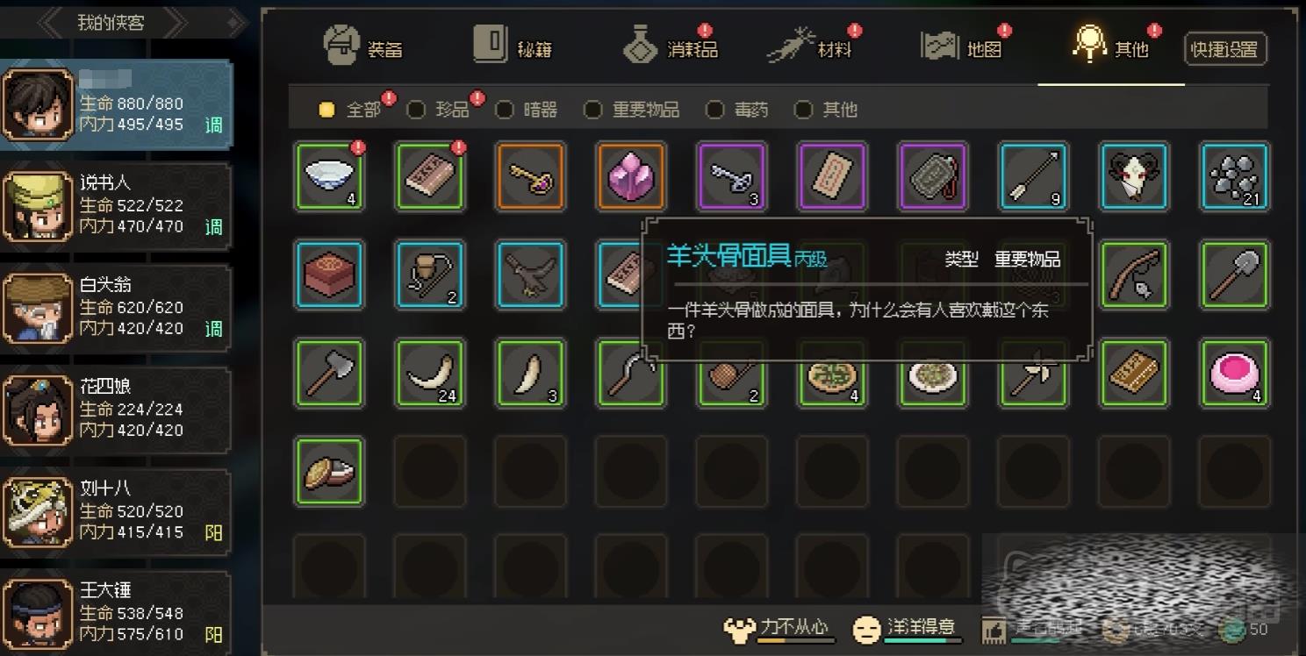Click the black crow item
The height and width of the screenshot is (656, 1306).
530,275
